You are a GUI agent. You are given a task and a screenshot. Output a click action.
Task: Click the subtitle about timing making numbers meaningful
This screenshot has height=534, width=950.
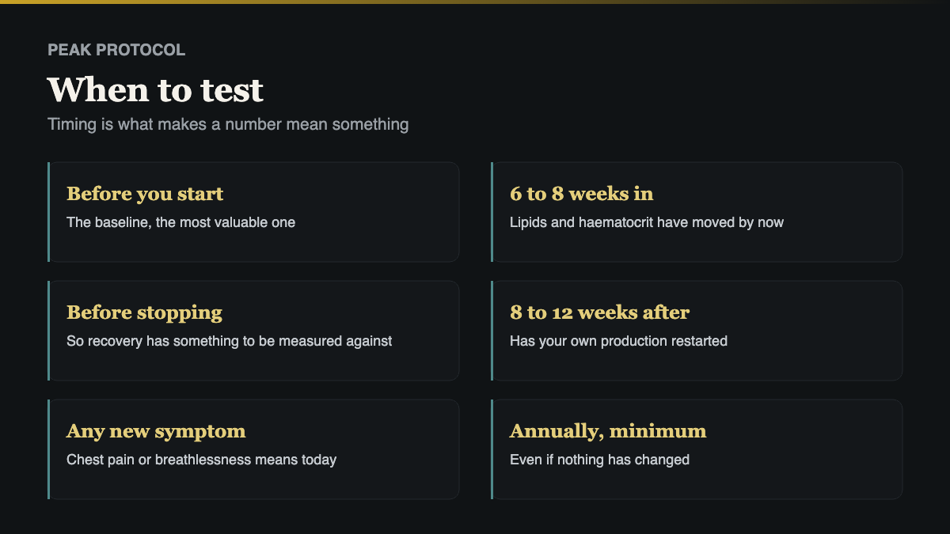pos(228,124)
